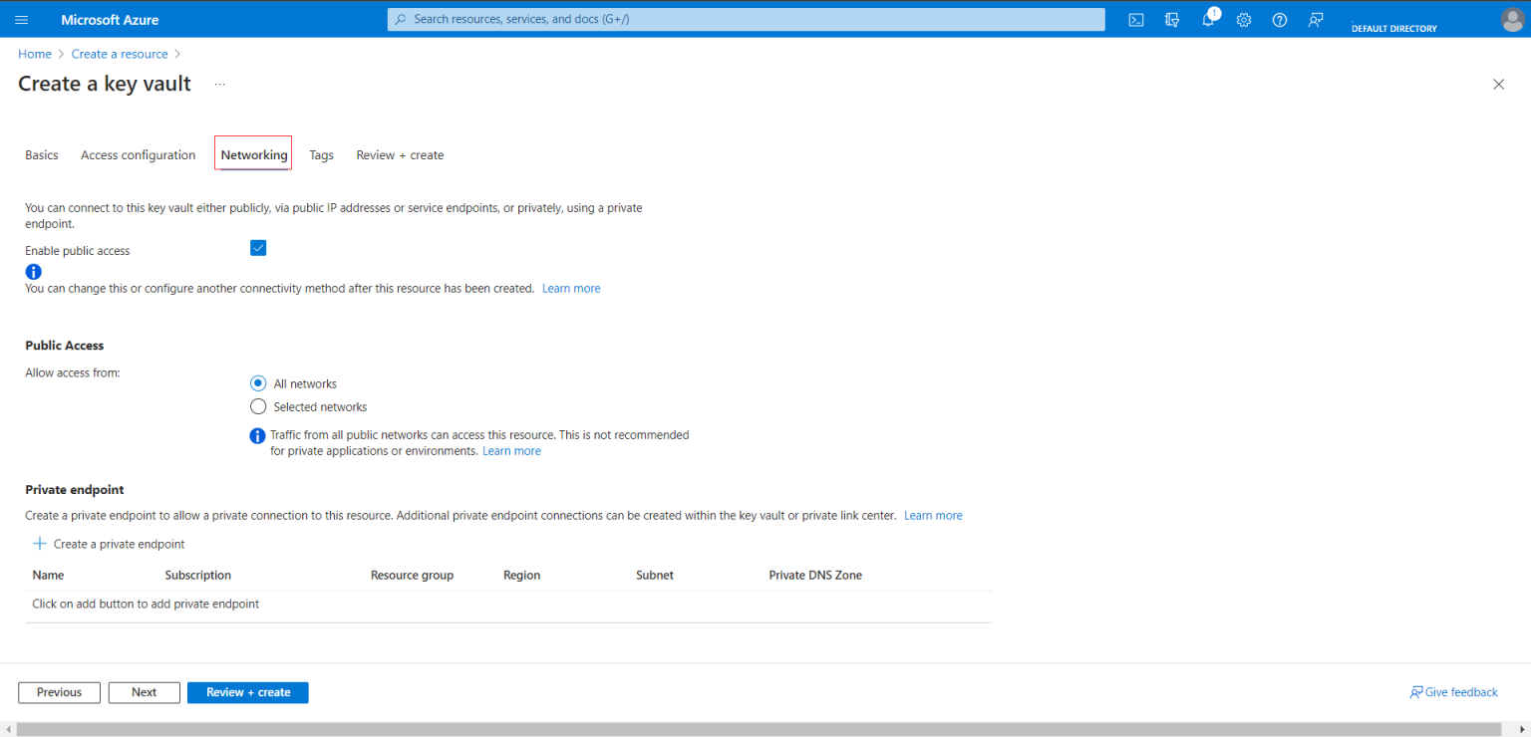
Task: Click Create a private endpoint
Action: tap(109, 544)
